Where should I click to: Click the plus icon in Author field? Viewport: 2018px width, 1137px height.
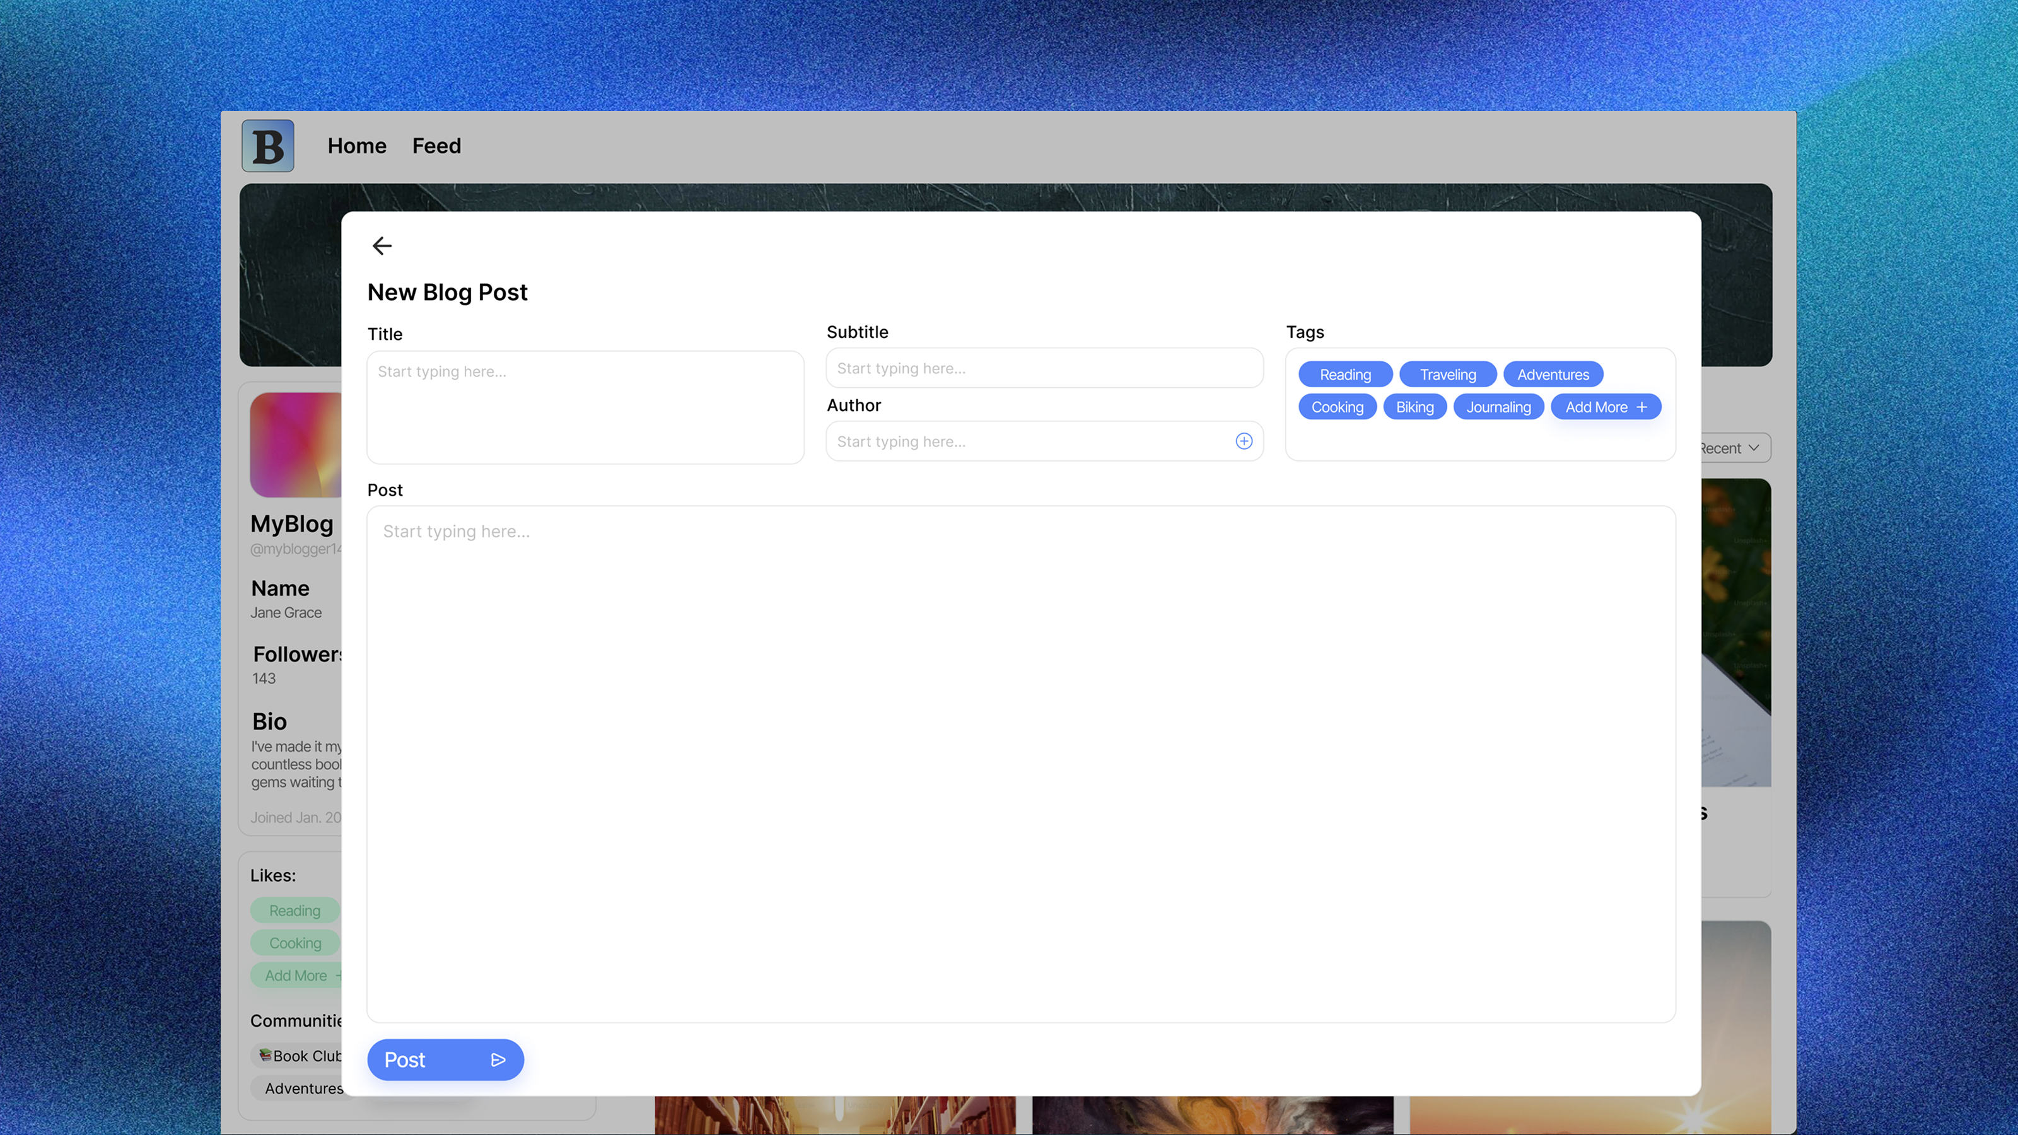pyautogui.click(x=1243, y=441)
